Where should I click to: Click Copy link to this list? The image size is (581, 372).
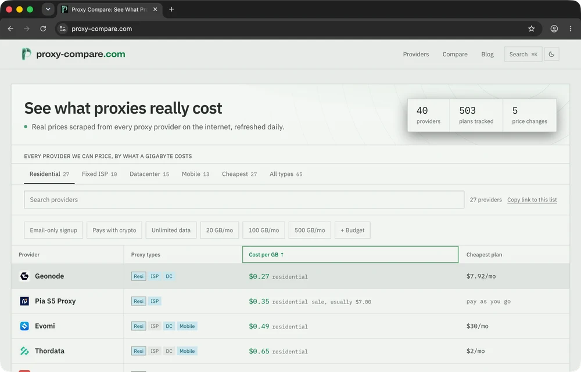[532, 200]
